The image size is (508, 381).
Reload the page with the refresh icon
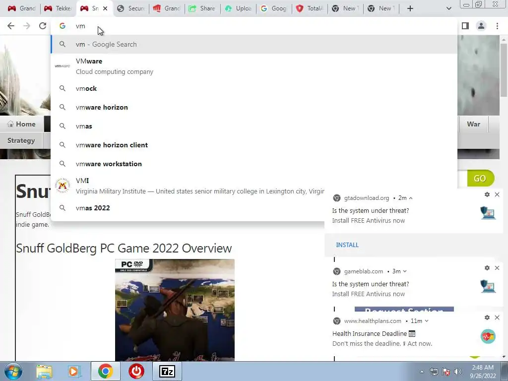click(x=43, y=26)
